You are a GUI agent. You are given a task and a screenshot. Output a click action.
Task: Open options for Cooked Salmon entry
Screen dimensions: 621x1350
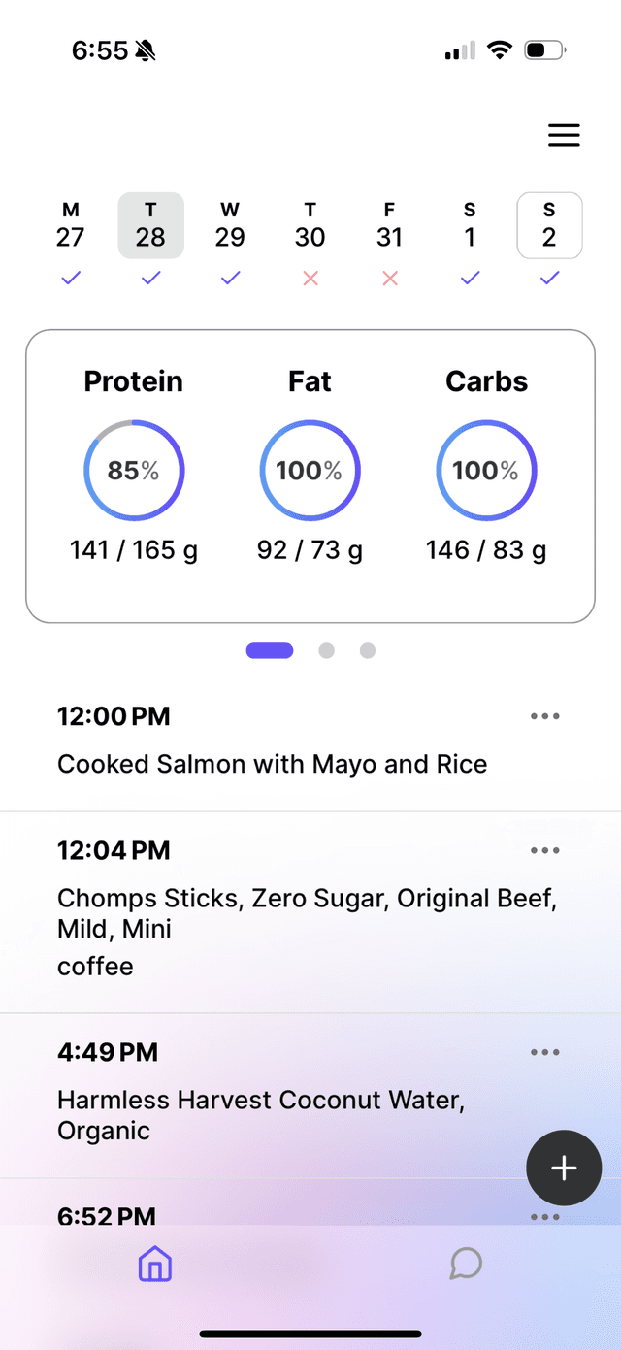(x=544, y=715)
